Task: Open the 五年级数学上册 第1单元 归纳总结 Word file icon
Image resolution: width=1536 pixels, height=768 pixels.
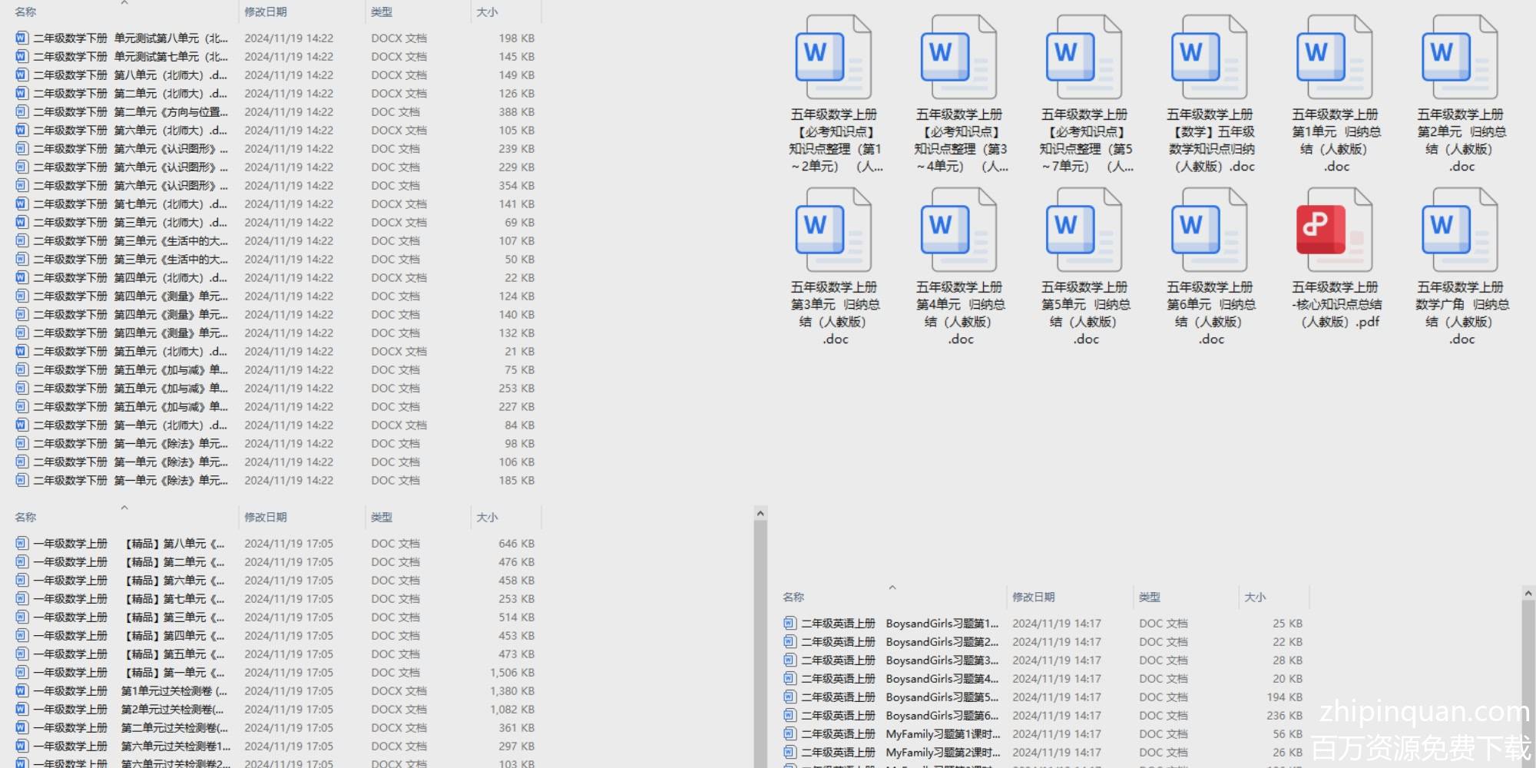Action: point(1334,58)
